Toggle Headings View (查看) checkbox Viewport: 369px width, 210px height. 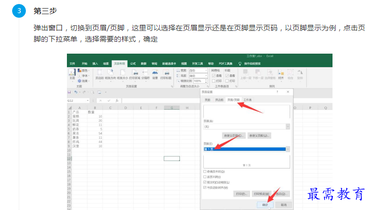[227, 75]
